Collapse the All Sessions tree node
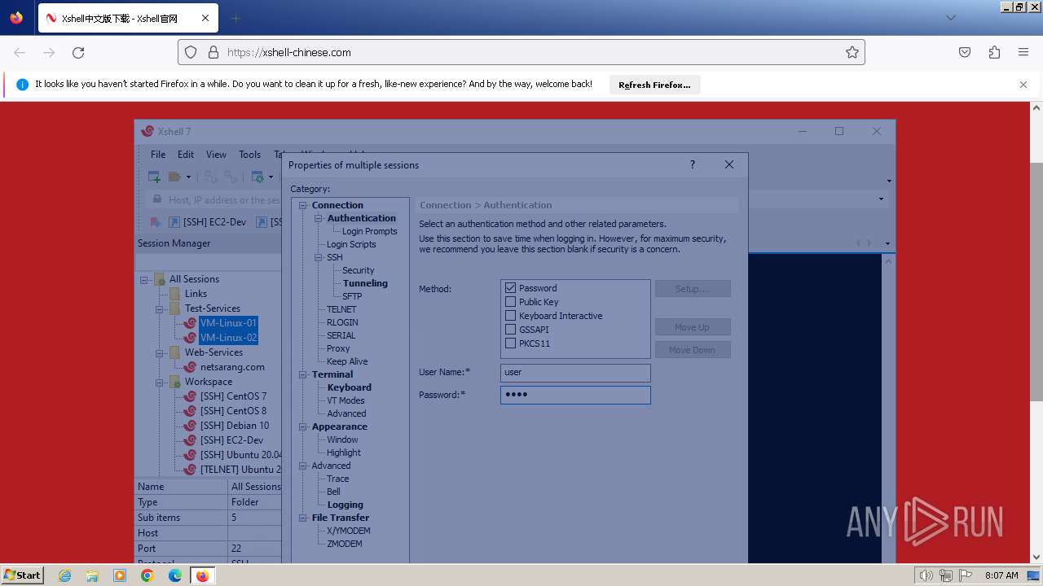Screen dimensions: 1043x586 pyautogui.click(x=144, y=279)
